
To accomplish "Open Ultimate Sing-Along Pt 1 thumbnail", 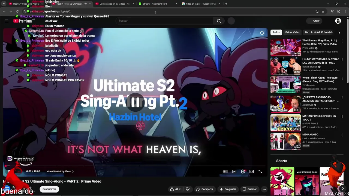I will click(285, 47).
